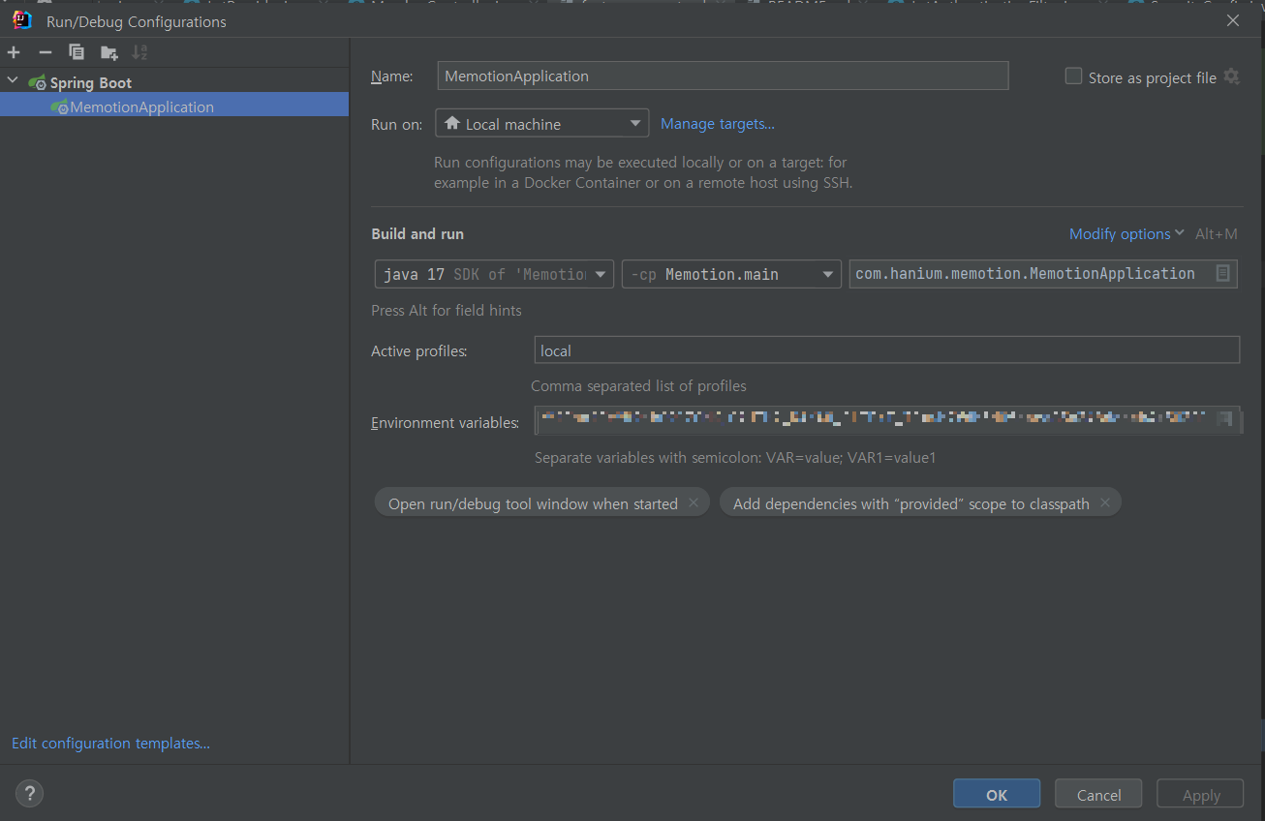Open the help button
The image size is (1265, 821).
click(29, 794)
